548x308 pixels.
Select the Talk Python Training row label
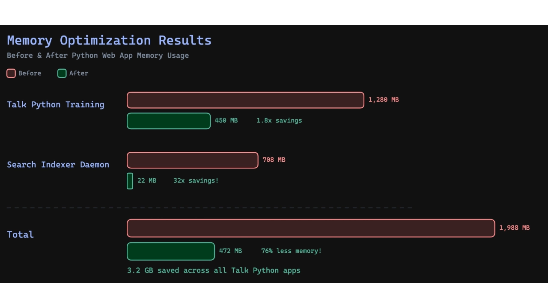[56, 104]
